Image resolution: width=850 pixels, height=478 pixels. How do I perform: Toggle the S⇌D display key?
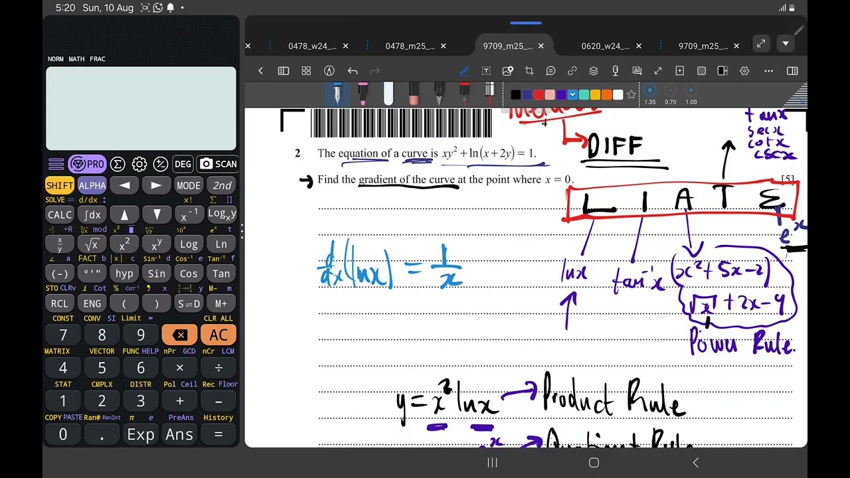pos(189,303)
